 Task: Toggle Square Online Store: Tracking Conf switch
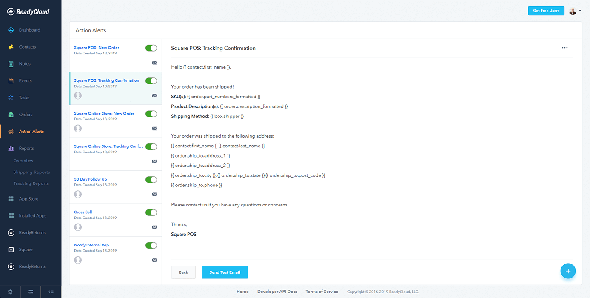[151, 146]
